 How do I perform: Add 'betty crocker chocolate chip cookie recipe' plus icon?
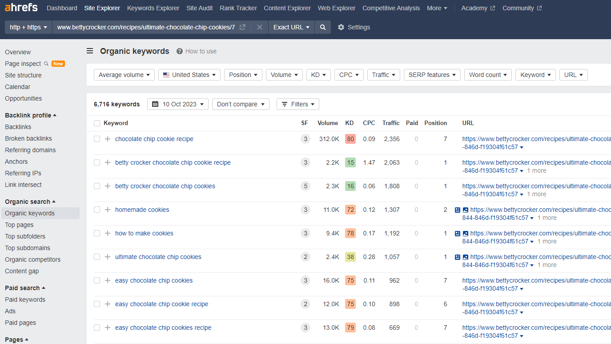click(107, 162)
